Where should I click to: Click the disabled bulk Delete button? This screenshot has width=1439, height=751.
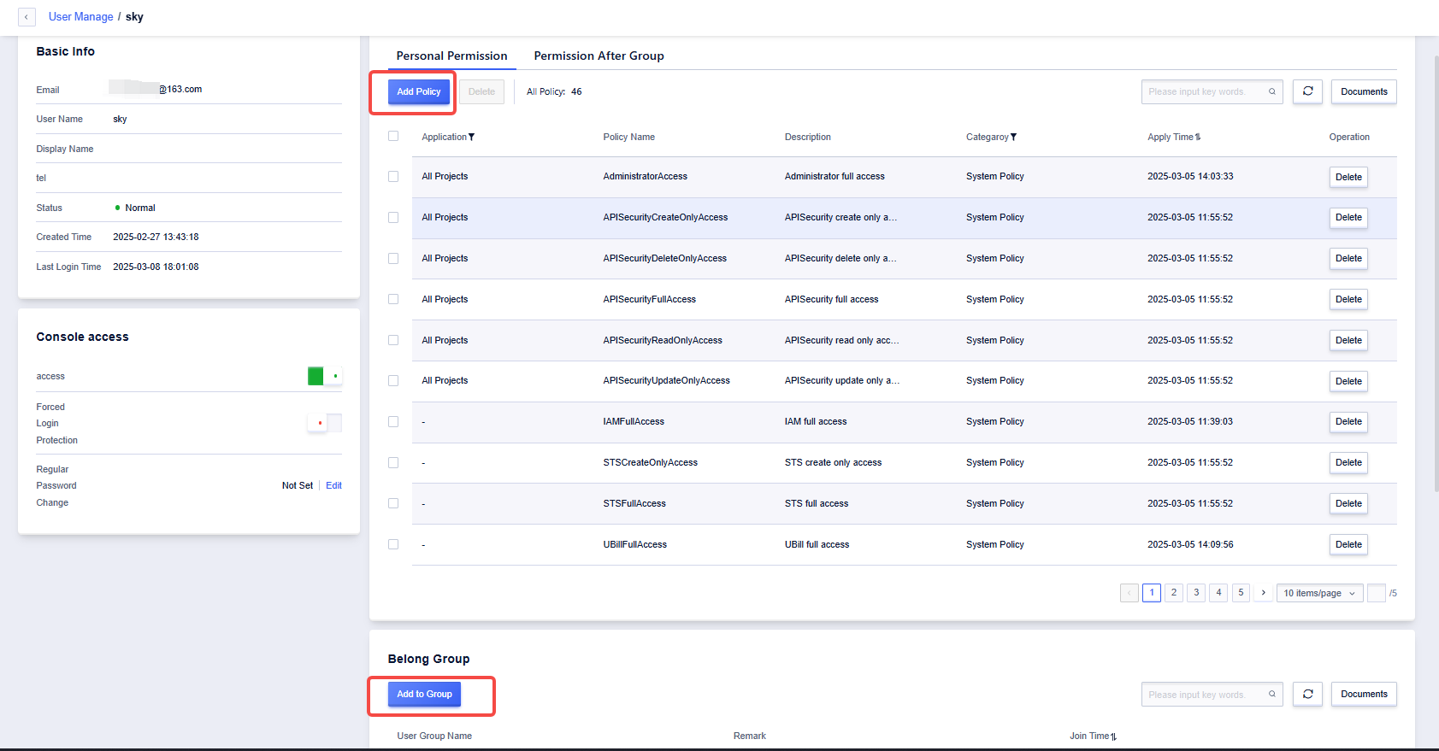[481, 91]
